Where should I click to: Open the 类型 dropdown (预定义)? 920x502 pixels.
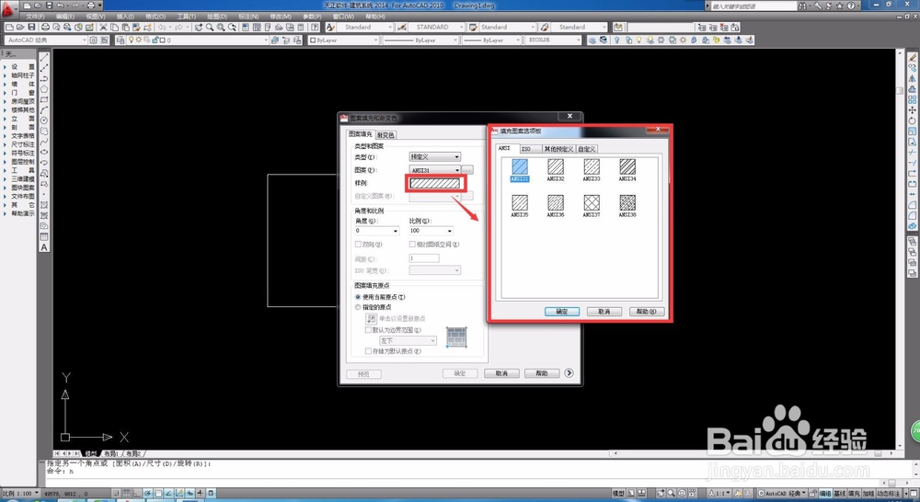click(x=435, y=156)
